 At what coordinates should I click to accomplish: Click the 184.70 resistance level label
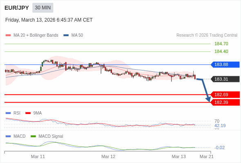tap(221, 44)
